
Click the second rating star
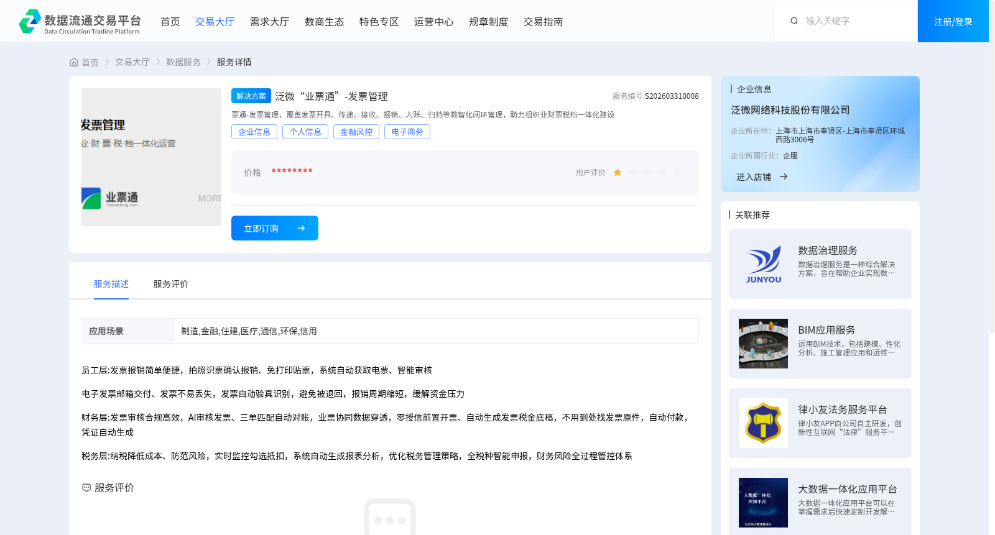(x=632, y=173)
